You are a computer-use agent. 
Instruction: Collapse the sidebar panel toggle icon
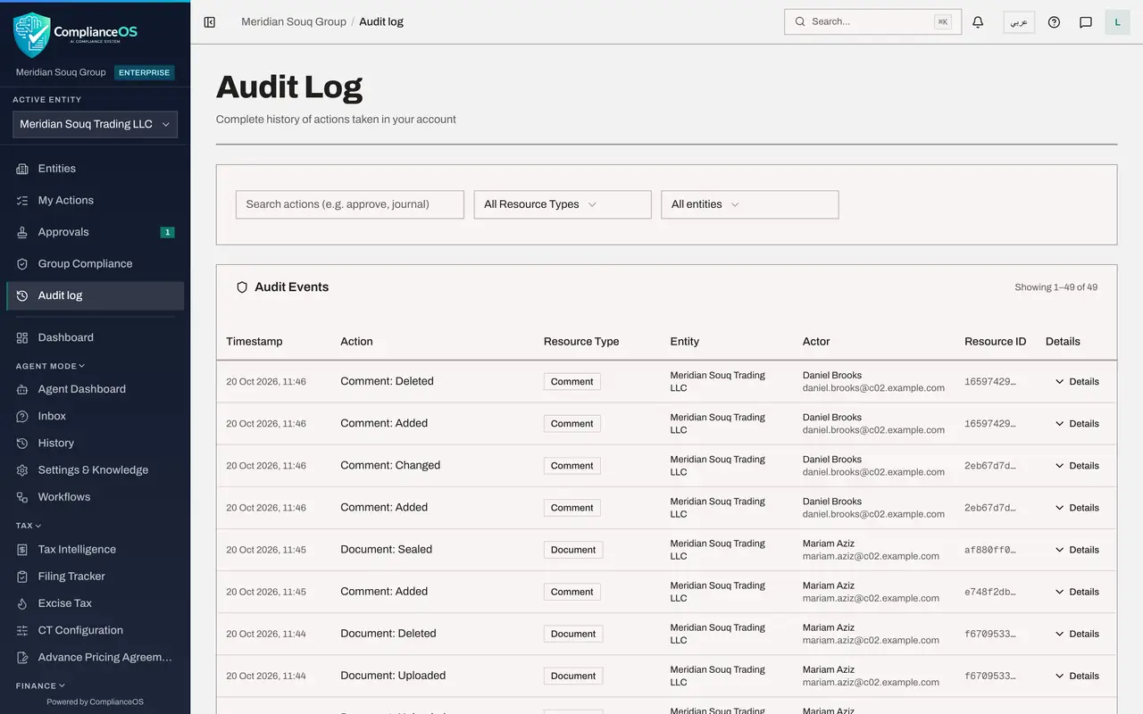[210, 22]
